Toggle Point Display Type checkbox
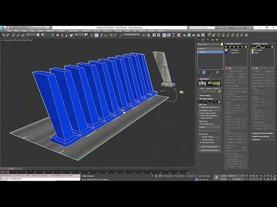This screenshot has width=277, height=207. pyautogui.click(x=200, y=124)
